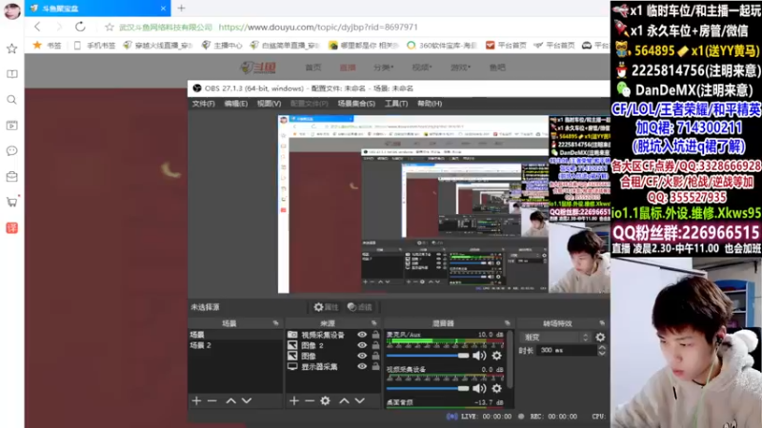
Task: Click the mixer panel vertical scrollbar
Action: 510,360
